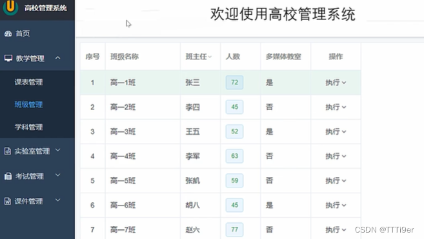
Task: Select the 考试管理 sidebar menu
Action: point(30,176)
